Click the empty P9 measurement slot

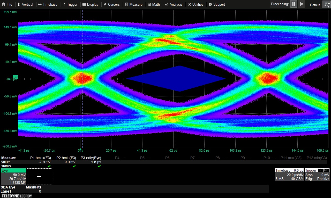(246, 158)
